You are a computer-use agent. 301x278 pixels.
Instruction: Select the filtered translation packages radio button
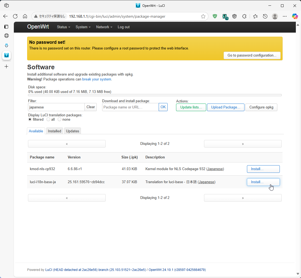[x=30, y=119]
